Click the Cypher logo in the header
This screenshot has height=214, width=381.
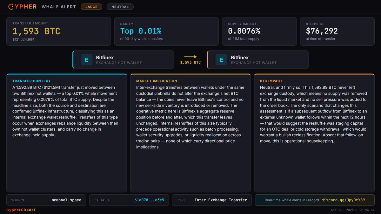[22, 6]
